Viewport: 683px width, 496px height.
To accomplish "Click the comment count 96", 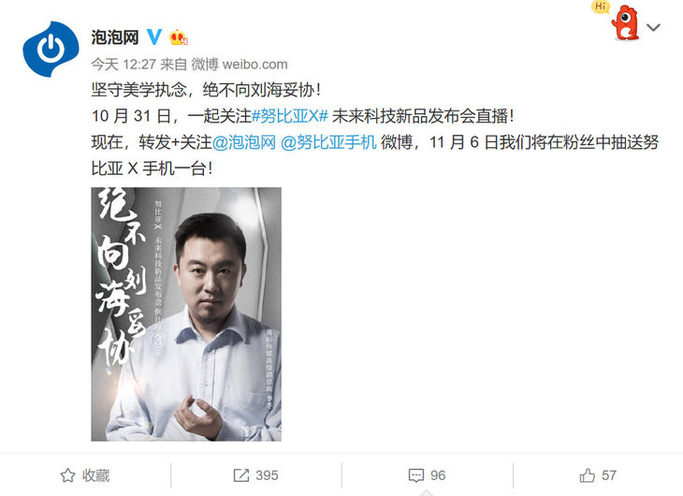I will [x=438, y=475].
